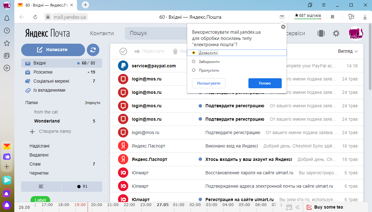
Task: Add new sidebar shortcut plus icon
Action: tap(7, 166)
